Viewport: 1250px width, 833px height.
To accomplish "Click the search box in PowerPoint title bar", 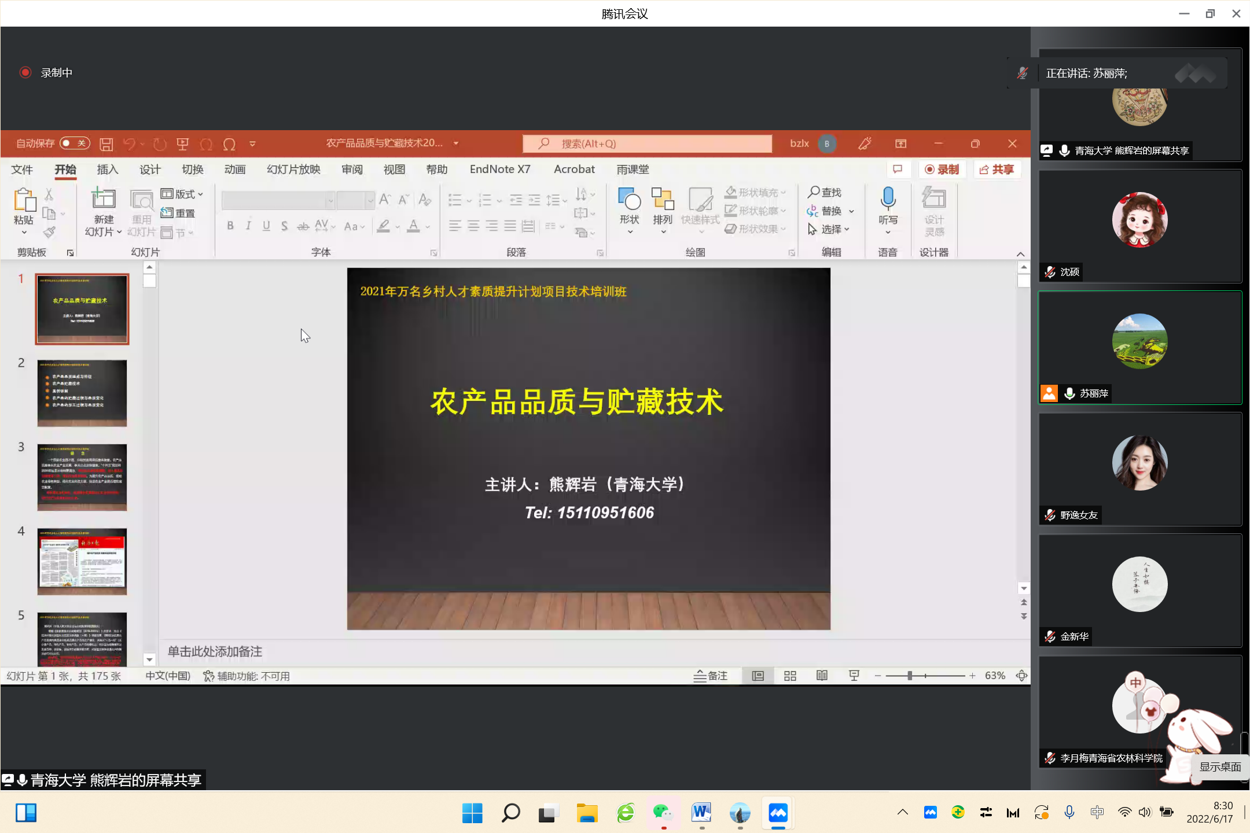I will tap(647, 143).
